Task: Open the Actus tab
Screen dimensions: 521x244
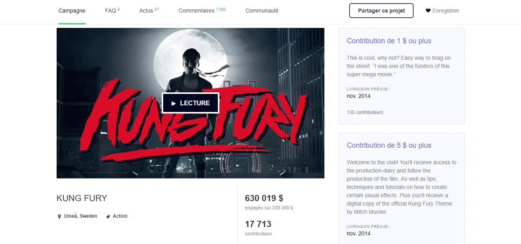Action: click(149, 11)
